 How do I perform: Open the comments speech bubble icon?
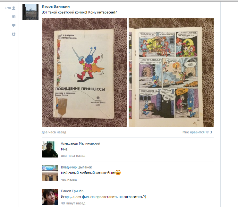tap(13, 25)
